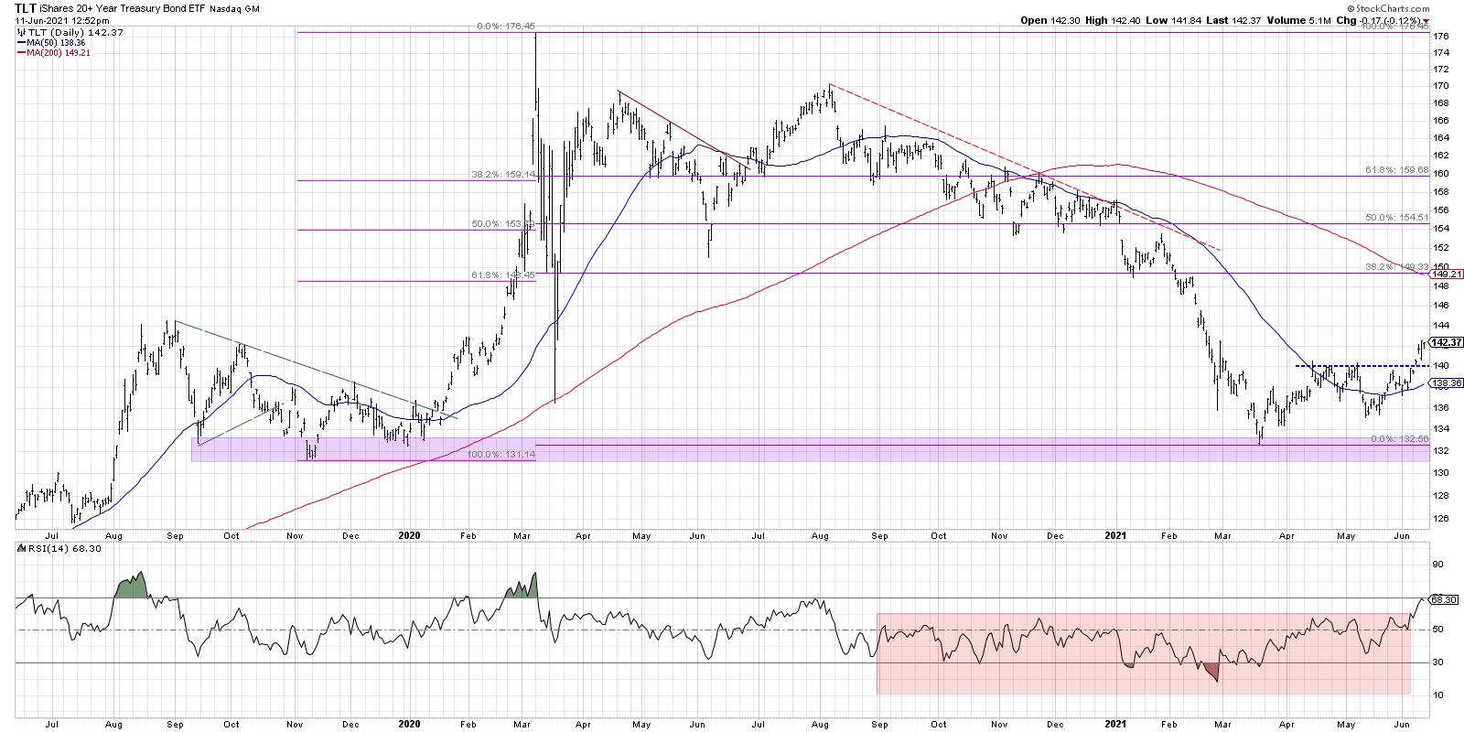Click the OHLC bar icon beside TLT (Daily)
The image size is (1464, 732).
[x=22, y=32]
